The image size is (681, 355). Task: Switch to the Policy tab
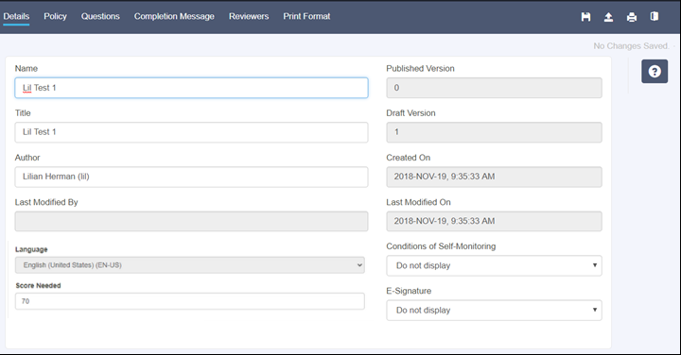[x=55, y=16]
